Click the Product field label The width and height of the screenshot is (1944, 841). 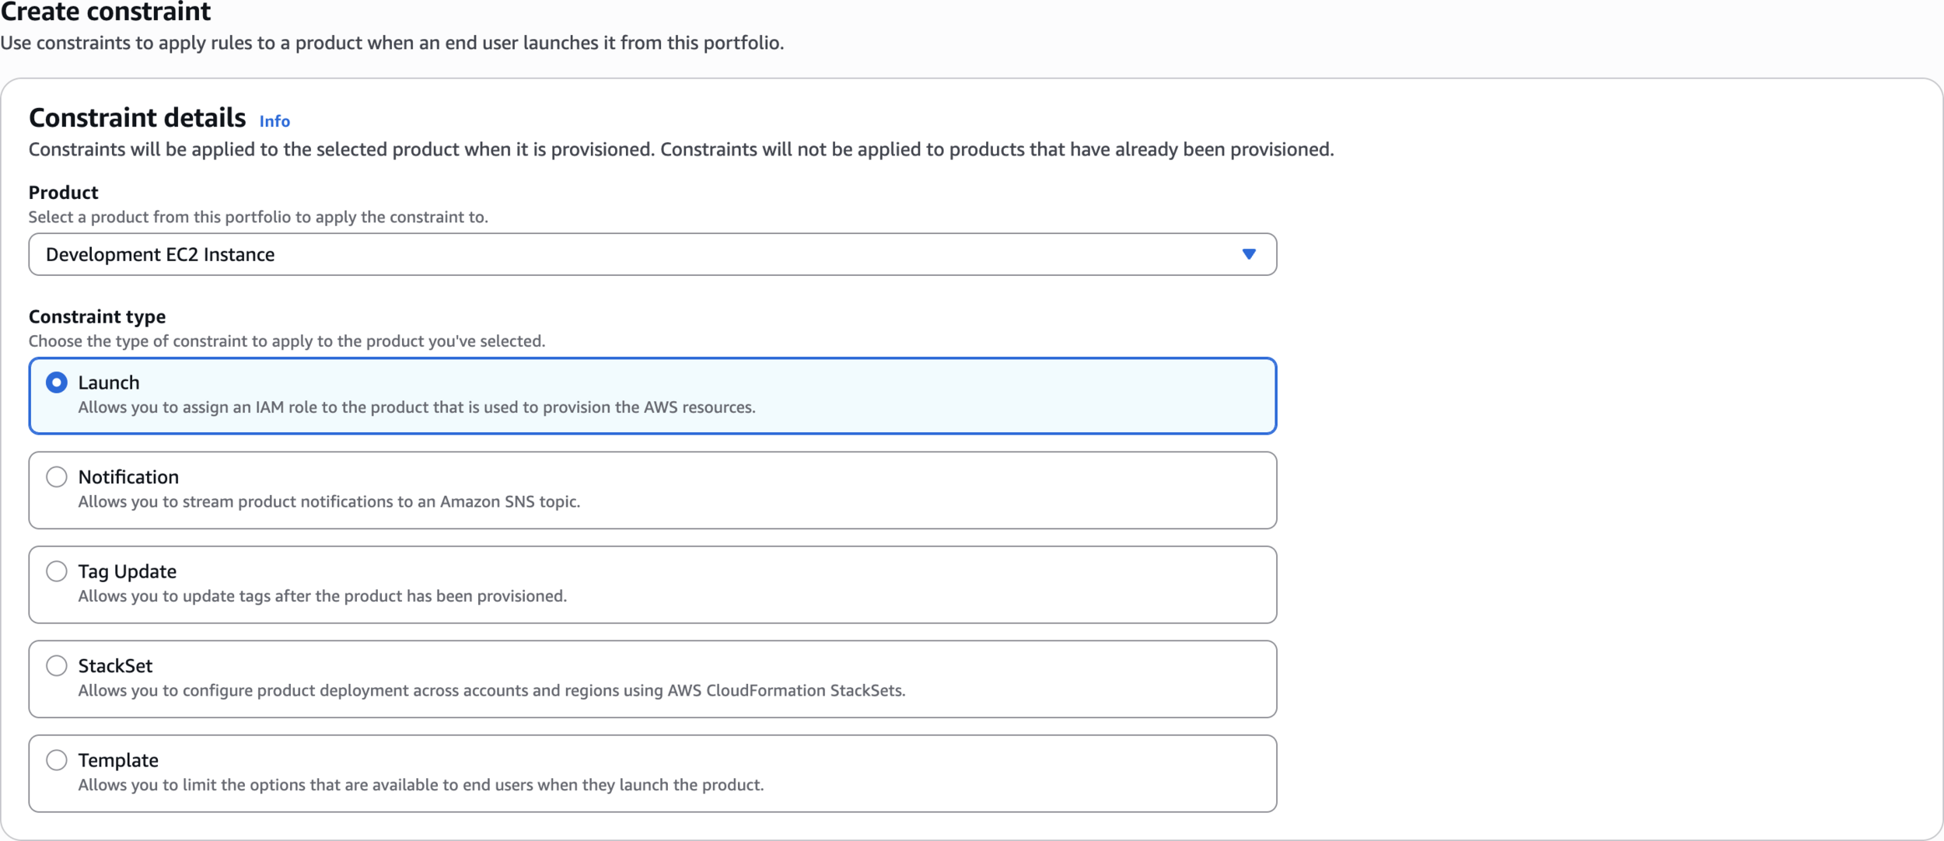tap(64, 192)
